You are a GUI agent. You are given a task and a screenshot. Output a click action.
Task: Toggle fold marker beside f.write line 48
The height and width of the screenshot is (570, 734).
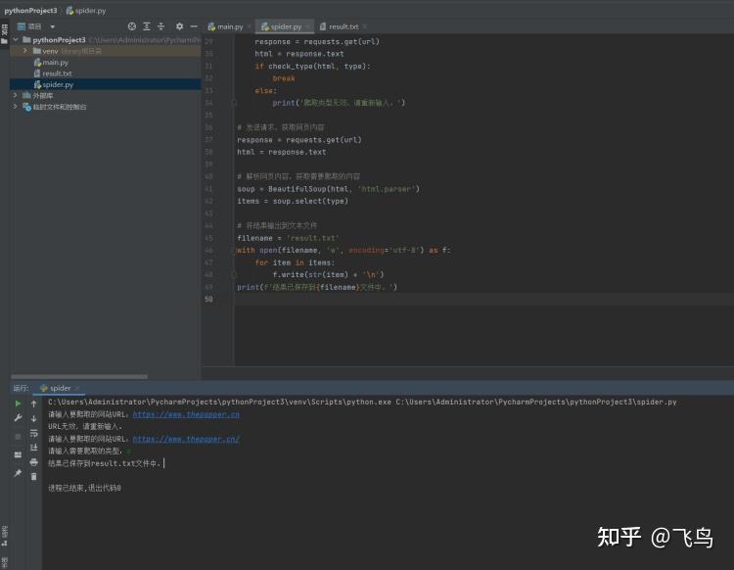(x=234, y=274)
